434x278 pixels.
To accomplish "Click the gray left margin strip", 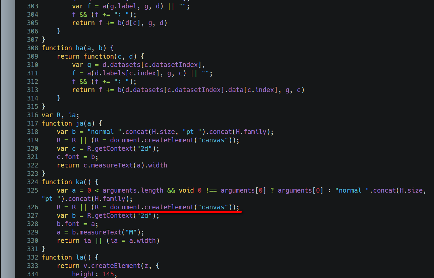I will (x=8, y=139).
